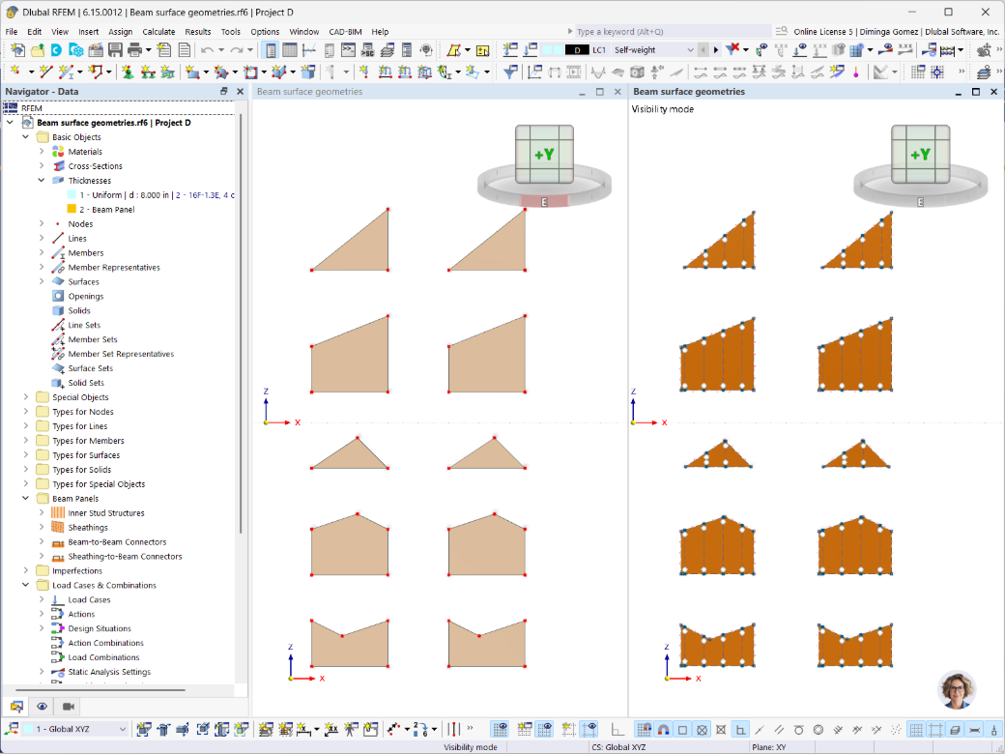Image resolution: width=1005 pixels, height=754 pixels.
Task: Click the Views camera icon in Navigator
Action: point(68,706)
